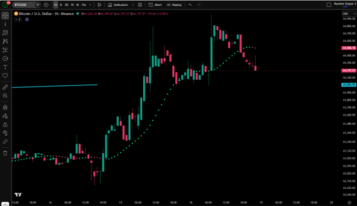Open the Indicators dialog
The width and height of the screenshot is (357, 206).
(x=118, y=5)
